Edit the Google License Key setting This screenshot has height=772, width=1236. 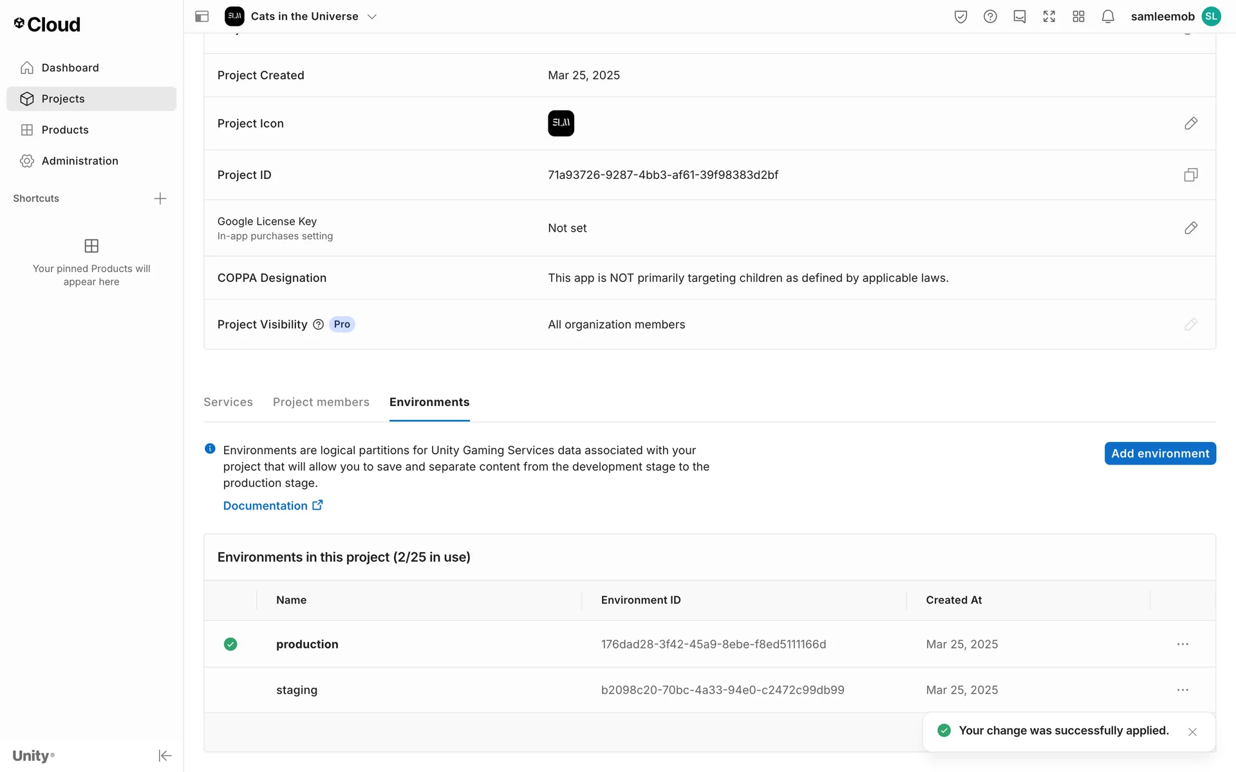click(x=1190, y=228)
